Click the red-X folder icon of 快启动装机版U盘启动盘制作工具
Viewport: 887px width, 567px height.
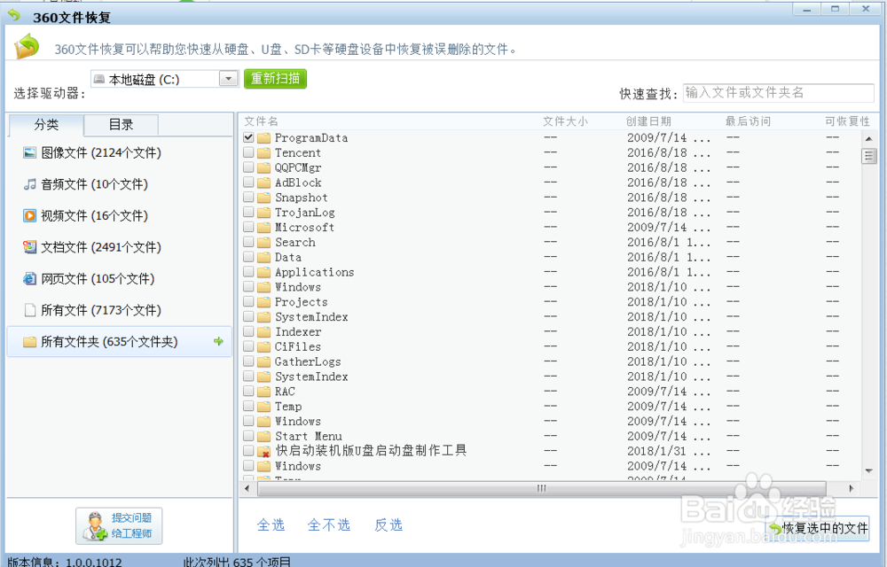263,451
